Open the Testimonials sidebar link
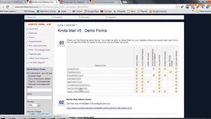The width and height of the screenshot is (211, 119). pyautogui.click(x=35, y=54)
